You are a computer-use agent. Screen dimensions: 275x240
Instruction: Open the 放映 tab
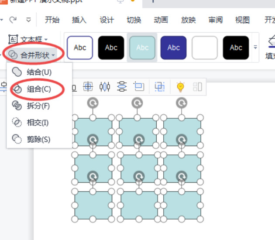point(189,20)
